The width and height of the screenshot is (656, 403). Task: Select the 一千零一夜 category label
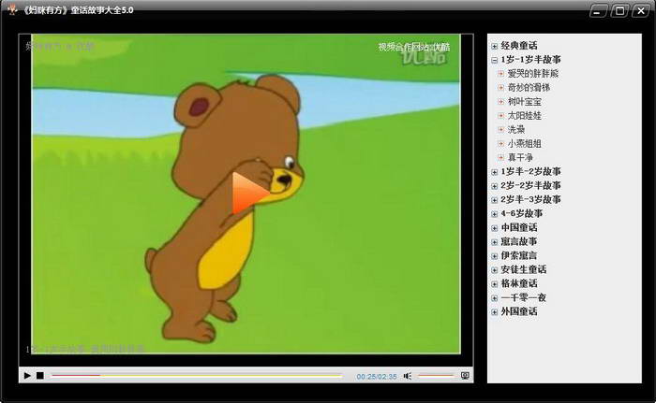point(523,297)
